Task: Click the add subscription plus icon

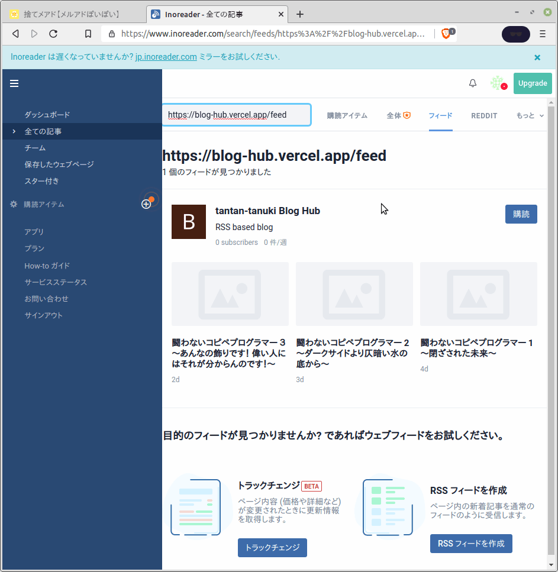Action: (x=146, y=204)
